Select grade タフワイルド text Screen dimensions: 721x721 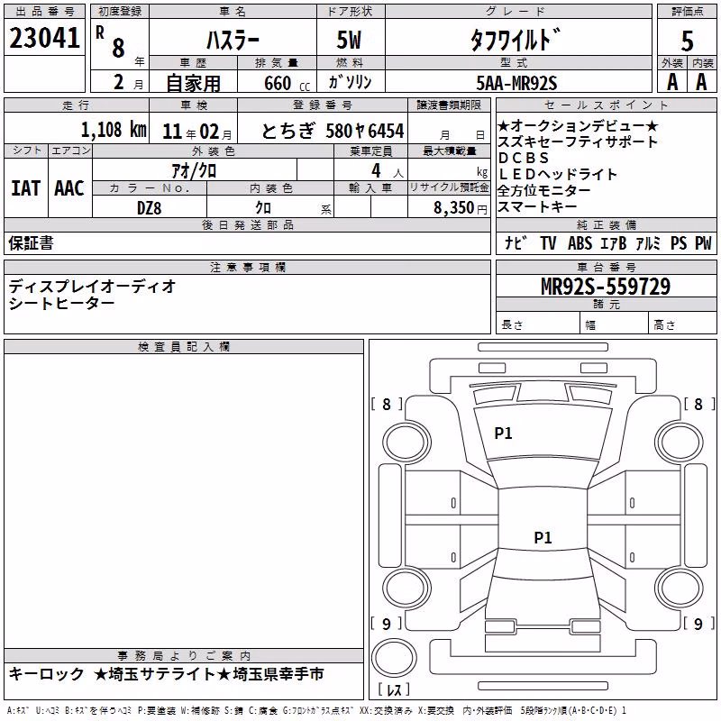[x=516, y=40]
